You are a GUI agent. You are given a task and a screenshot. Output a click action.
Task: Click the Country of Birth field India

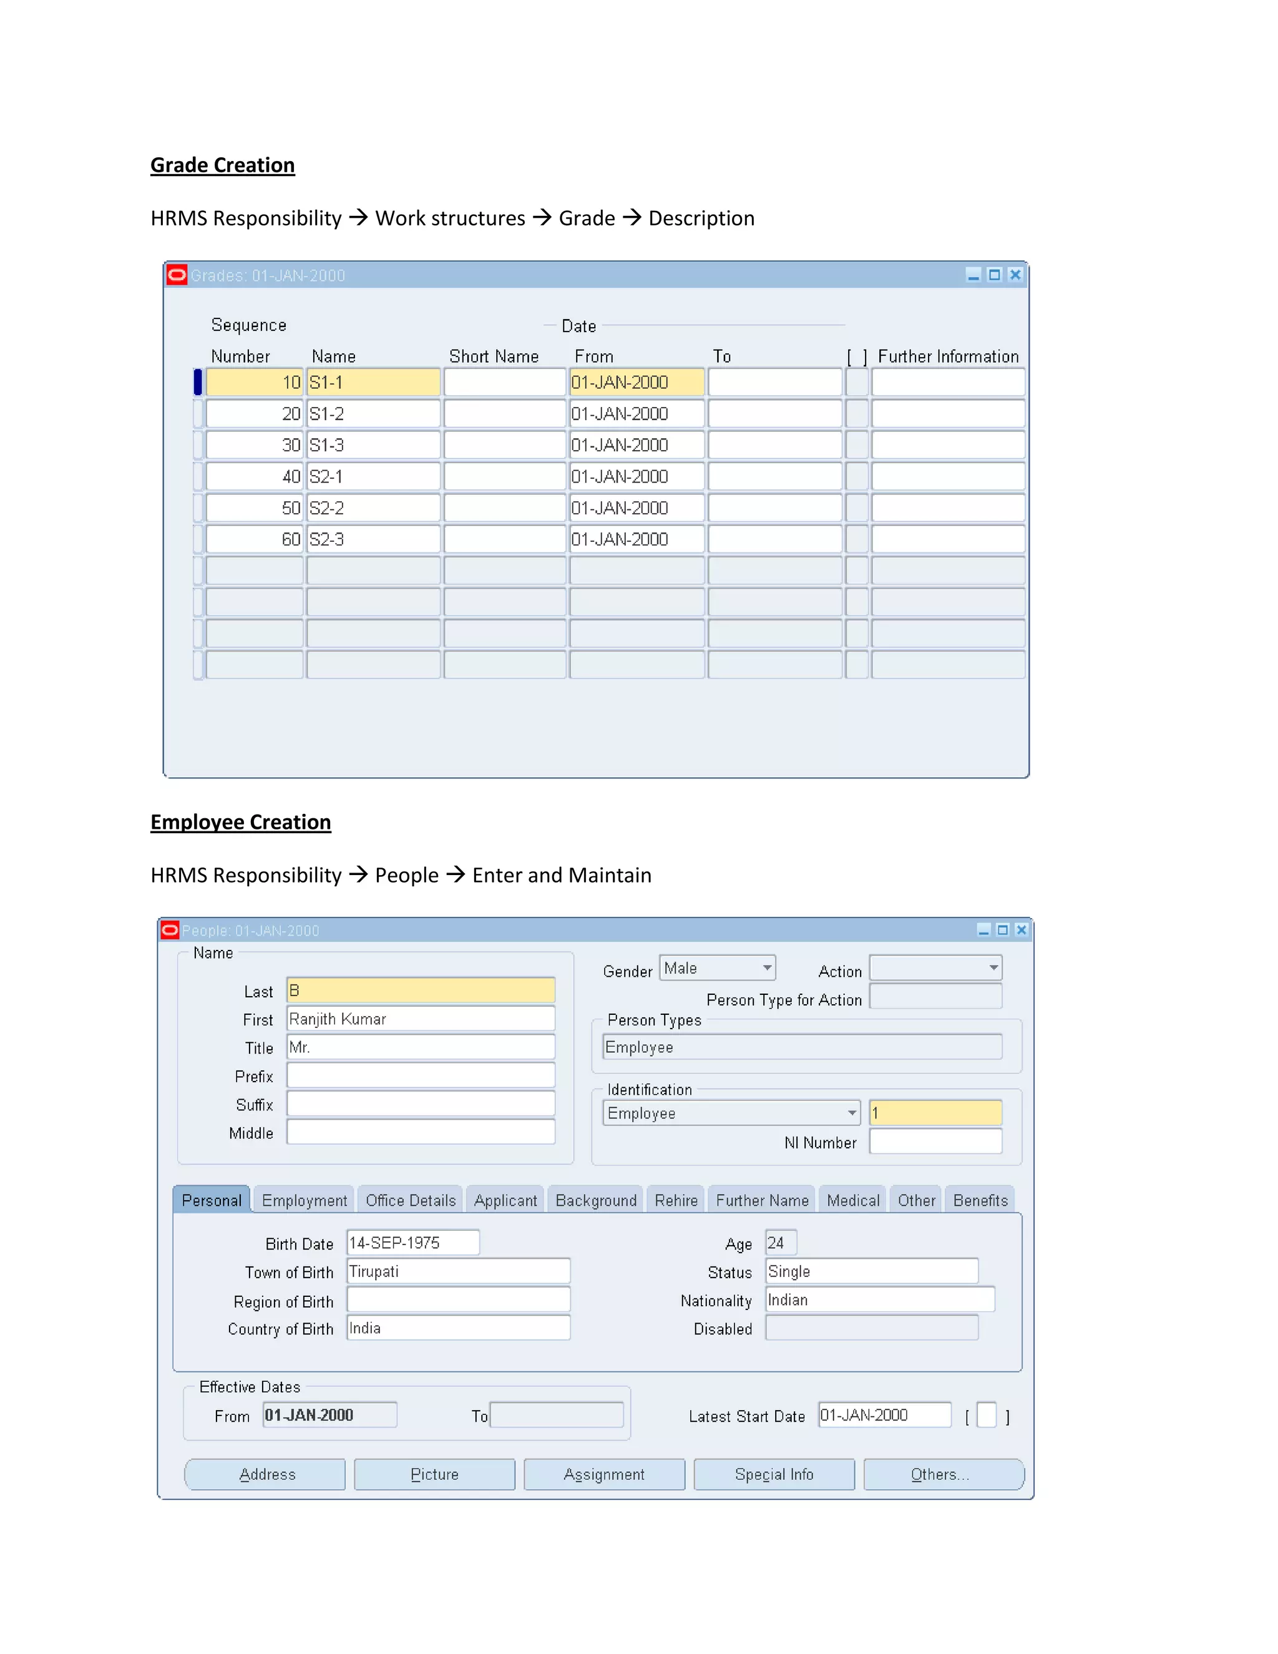click(x=458, y=1328)
